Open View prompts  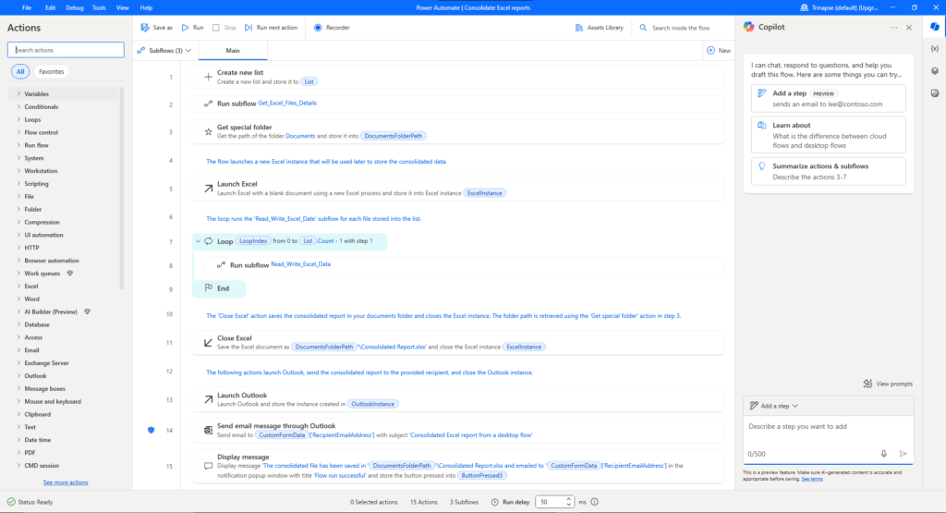pyautogui.click(x=888, y=384)
